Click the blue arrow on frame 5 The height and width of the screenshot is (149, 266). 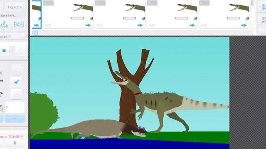click(x=244, y=25)
